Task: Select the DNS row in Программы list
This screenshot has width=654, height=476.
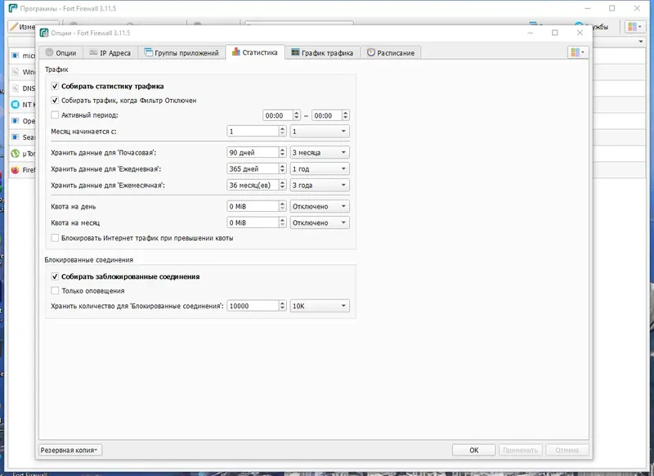Action: [22, 88]
